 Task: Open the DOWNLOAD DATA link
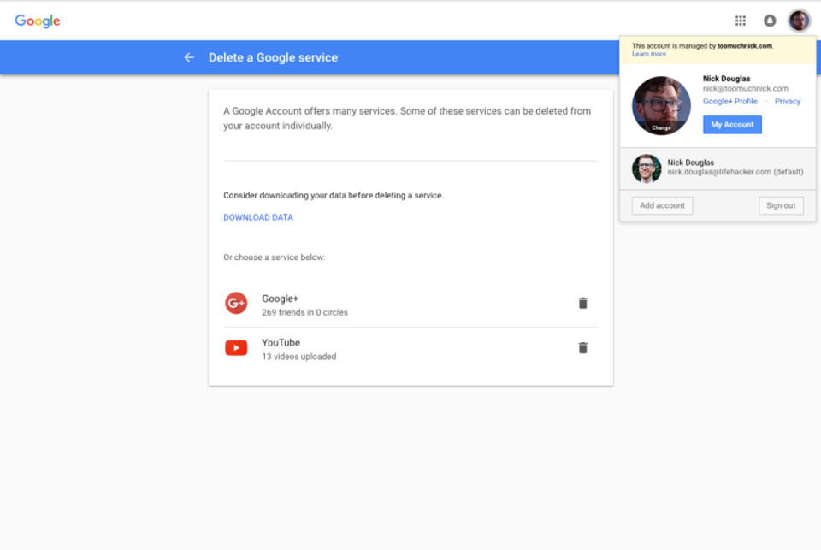click(x=258, y=217)
